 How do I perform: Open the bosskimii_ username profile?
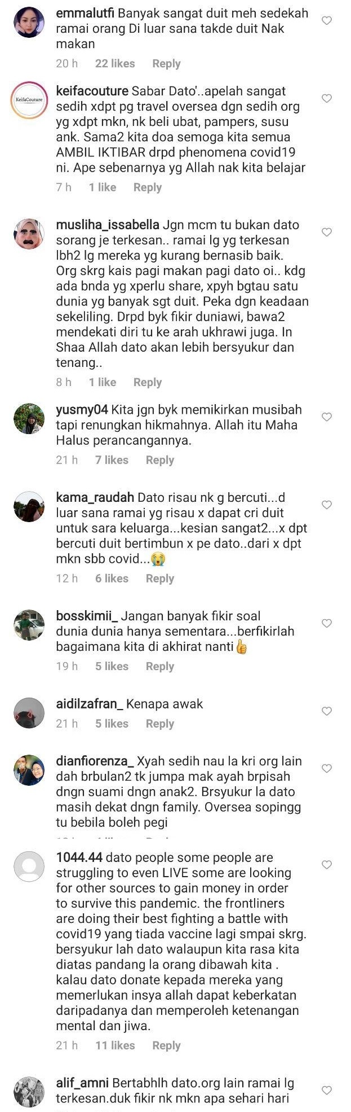coord(87,616)
